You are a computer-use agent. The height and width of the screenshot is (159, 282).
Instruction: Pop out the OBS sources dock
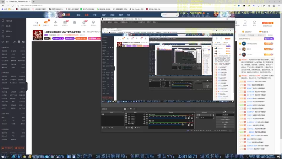coord(147,112)
